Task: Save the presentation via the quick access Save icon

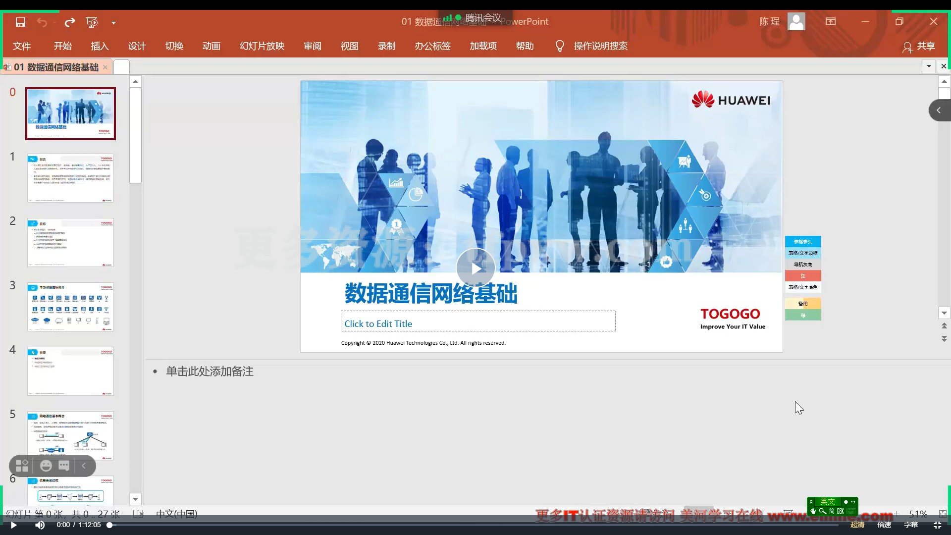Action: pyautogui.click(x=20, y=22)
